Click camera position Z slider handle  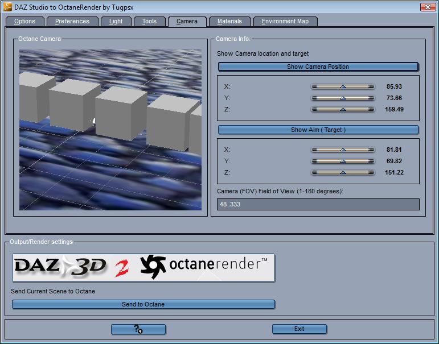click(x=343, y=109)
